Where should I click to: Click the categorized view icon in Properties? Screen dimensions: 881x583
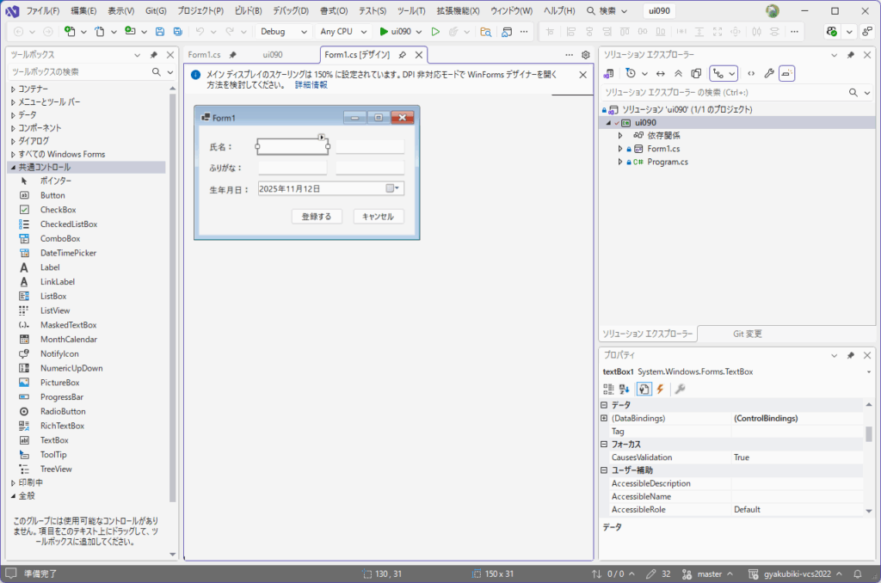pos(609,390)
